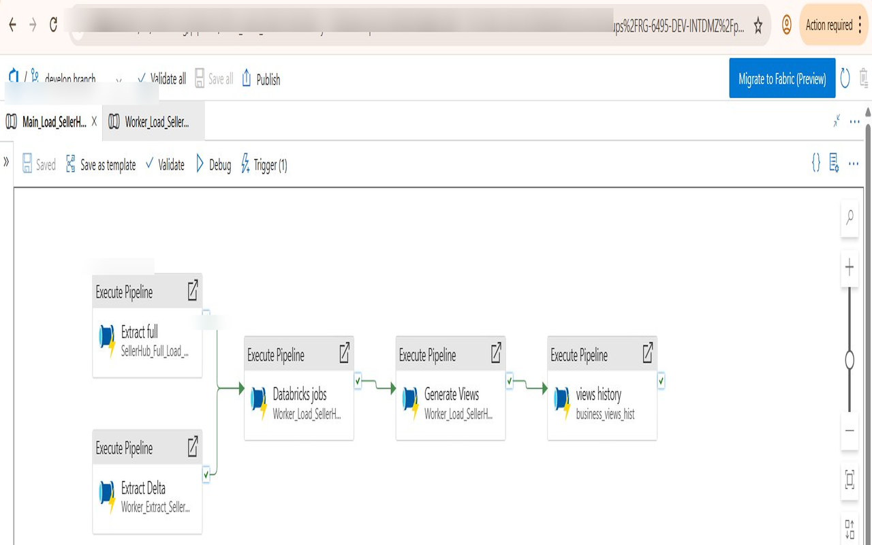The height and width of the screenshot is (545, 872).
Task: Open the tab bar more options ellipsis
Action: (855, 121)
